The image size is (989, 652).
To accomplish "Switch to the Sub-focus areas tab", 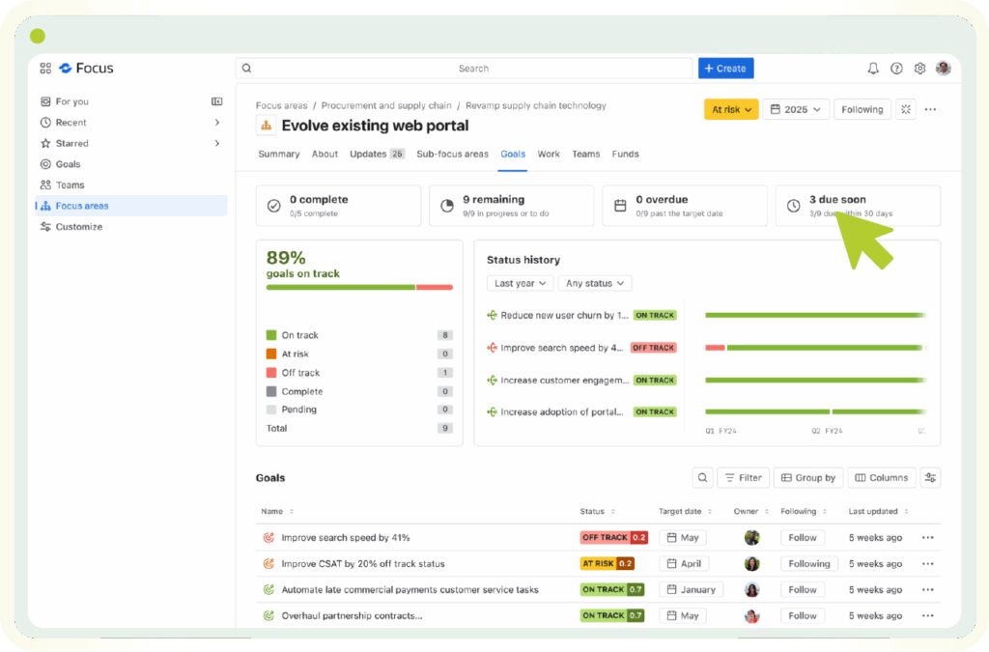I will coord(452,154).
